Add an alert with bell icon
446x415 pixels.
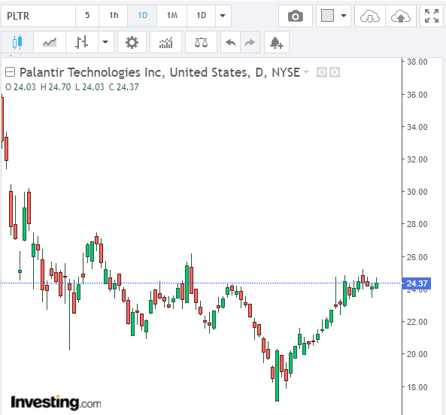point(277,42)
